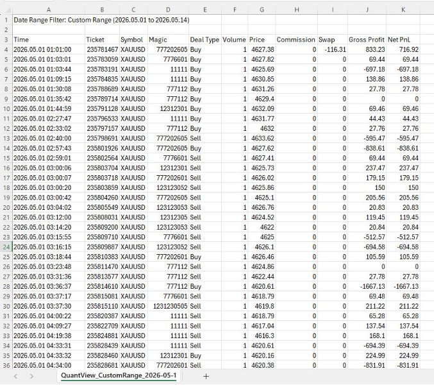Select row 1 header
This screenshot has height=385, width=434.
click(x=6, y=20)
